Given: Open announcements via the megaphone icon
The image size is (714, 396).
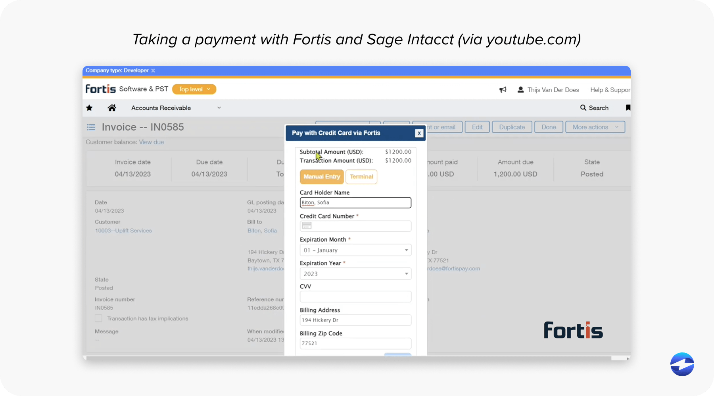Looking at the screenshot, I should point(503,89).
